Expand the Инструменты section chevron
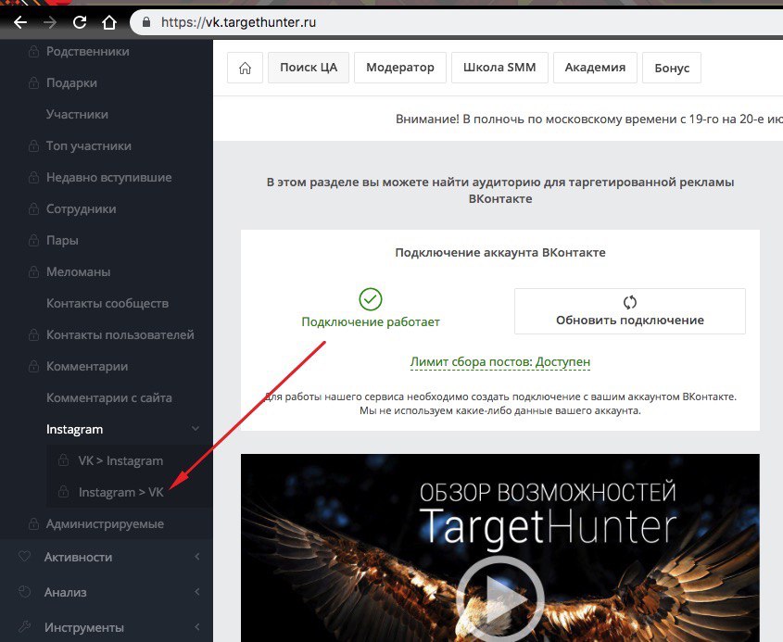This screenshot has height=642, width=783. tap(197, 626)
